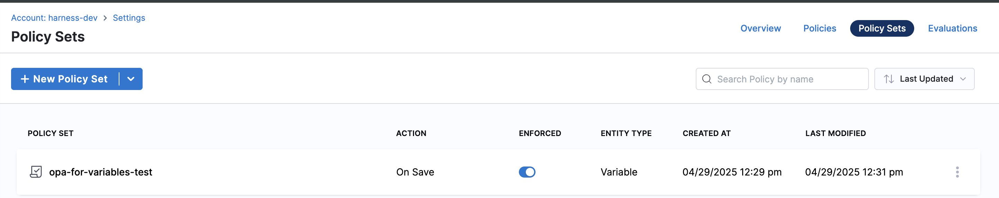Focus the Search Policy by name field
The width and height of the screenshot is (999, 198).
(x=787, y=79)
